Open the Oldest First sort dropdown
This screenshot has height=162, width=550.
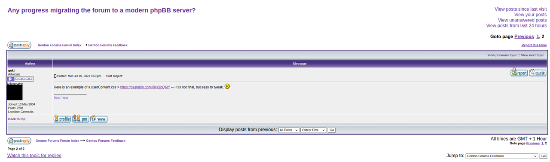click(313, 130)
